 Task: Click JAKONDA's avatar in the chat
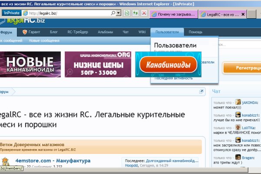pyautogui.click(x=238, y=102)
